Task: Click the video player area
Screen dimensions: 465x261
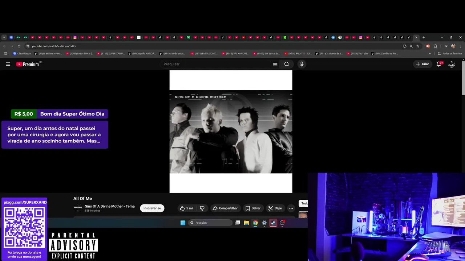Action: tap(231, 132)
